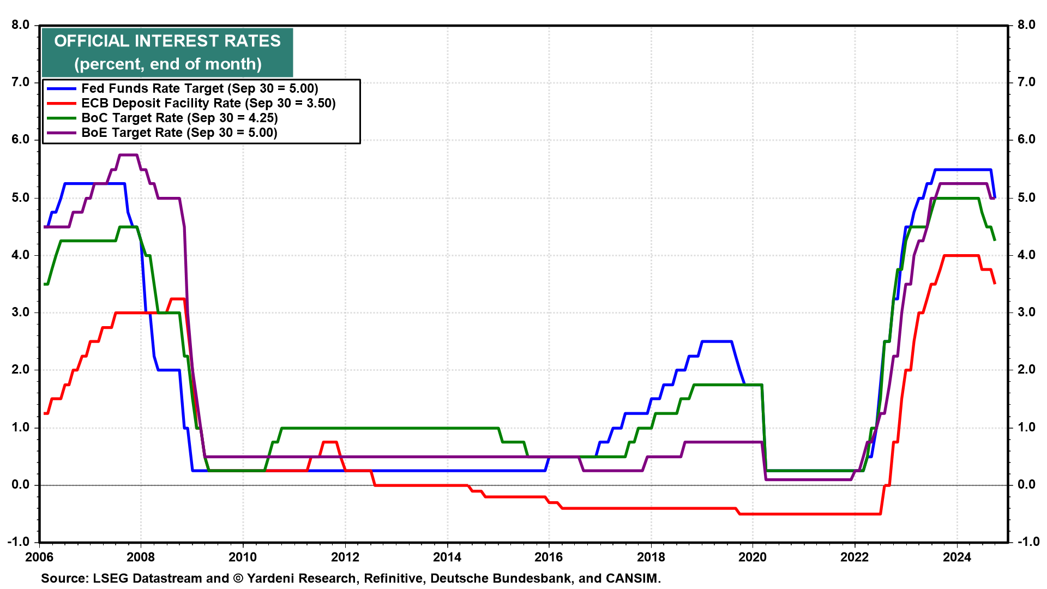Click the OFFICIAL INTEREST RATES title box

coord(167,52)
